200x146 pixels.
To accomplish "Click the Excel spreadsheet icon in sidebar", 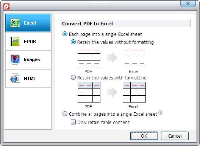I will tap(15, 23).
